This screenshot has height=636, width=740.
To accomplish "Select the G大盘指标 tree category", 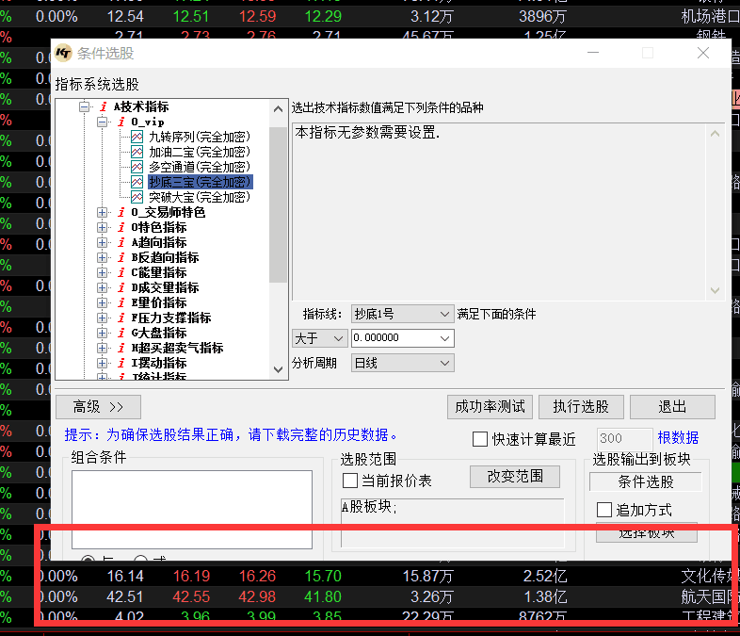I will coord(159,333).
